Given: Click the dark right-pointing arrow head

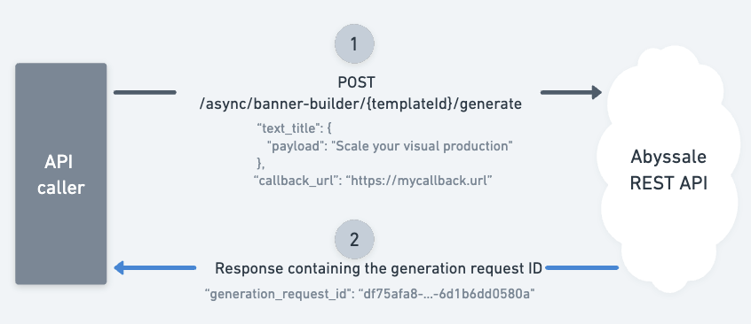Looking at the screenshot, I should tap(597, 92).
